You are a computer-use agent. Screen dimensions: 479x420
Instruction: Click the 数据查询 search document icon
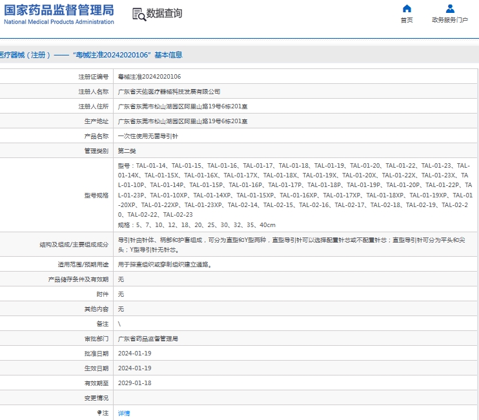point(139,14)
